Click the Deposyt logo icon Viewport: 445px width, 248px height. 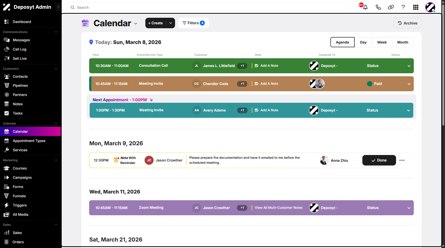coord(7,7)
